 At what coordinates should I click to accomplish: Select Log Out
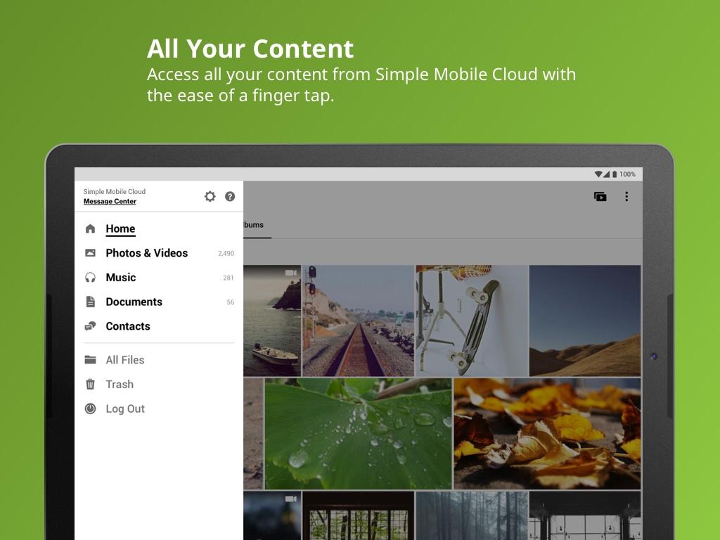[x=159, y=409]
